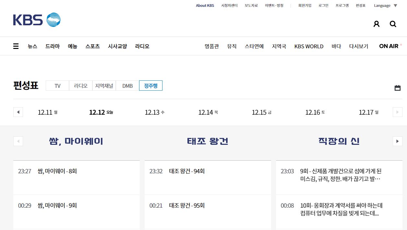Open 보도자료 link

point(251,6)
